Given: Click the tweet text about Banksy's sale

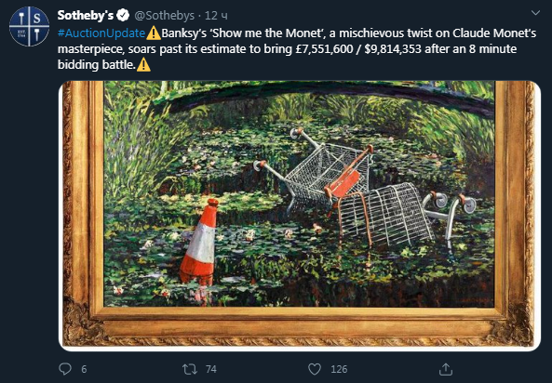Looking at the screenshot, I should 297,49.
